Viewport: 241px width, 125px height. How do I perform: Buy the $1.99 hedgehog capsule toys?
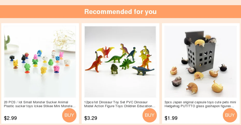tap(230, 115)
